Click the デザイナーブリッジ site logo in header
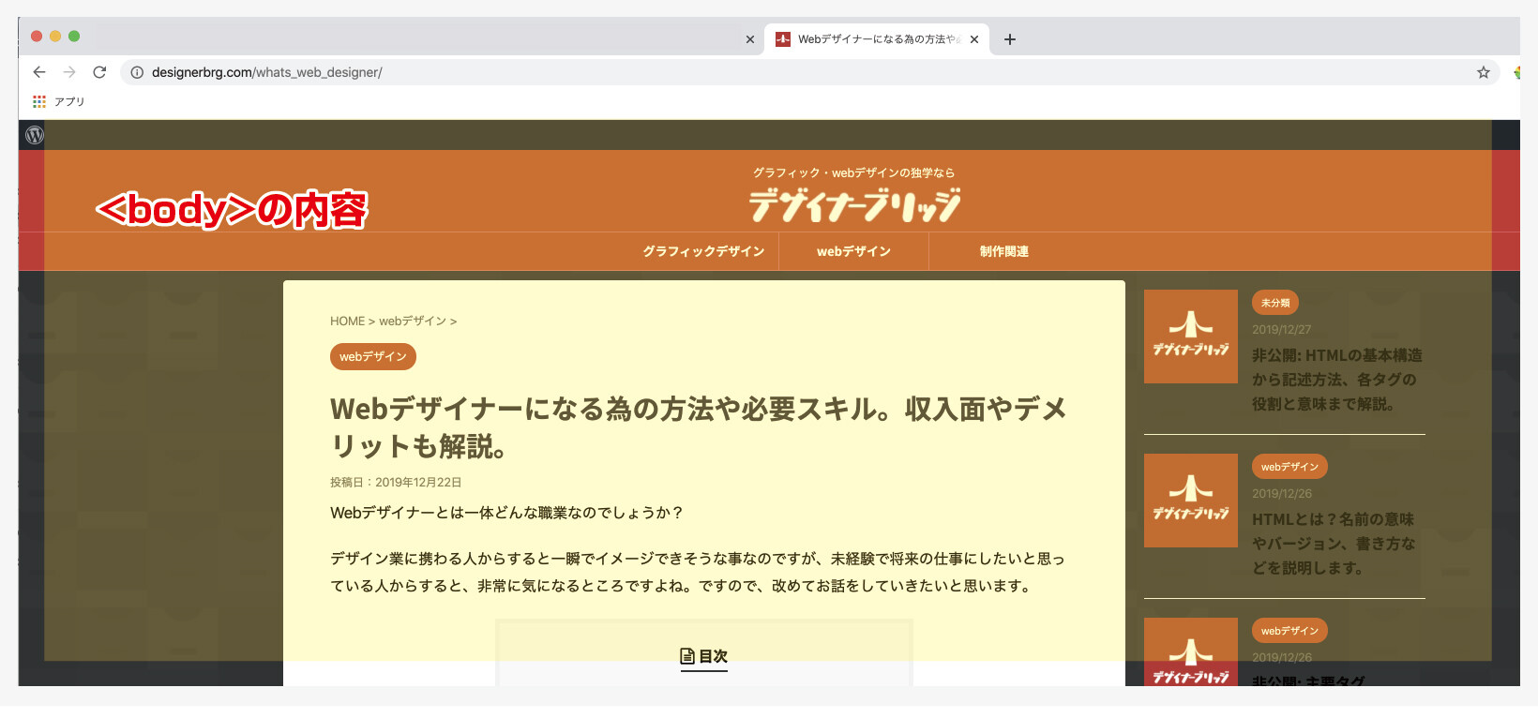The width and height of the screenshot is (1538, 718). 853,205
